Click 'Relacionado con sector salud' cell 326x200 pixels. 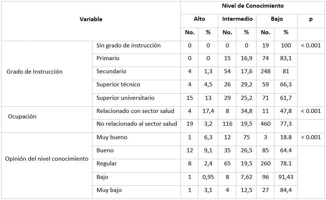click(135, 111)
